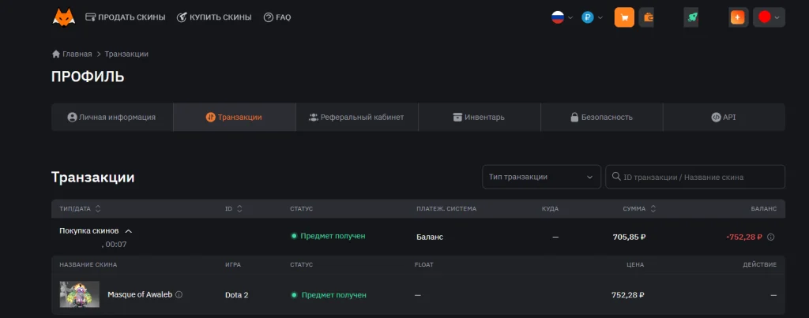The height and width of the screenshot is (318, 809).
Task: Open the Тип транзакции dropdown
Action: (x=541, y=177)
